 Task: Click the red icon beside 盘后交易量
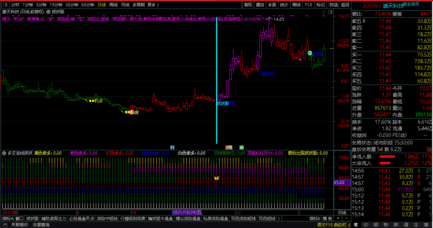(429, 149)
